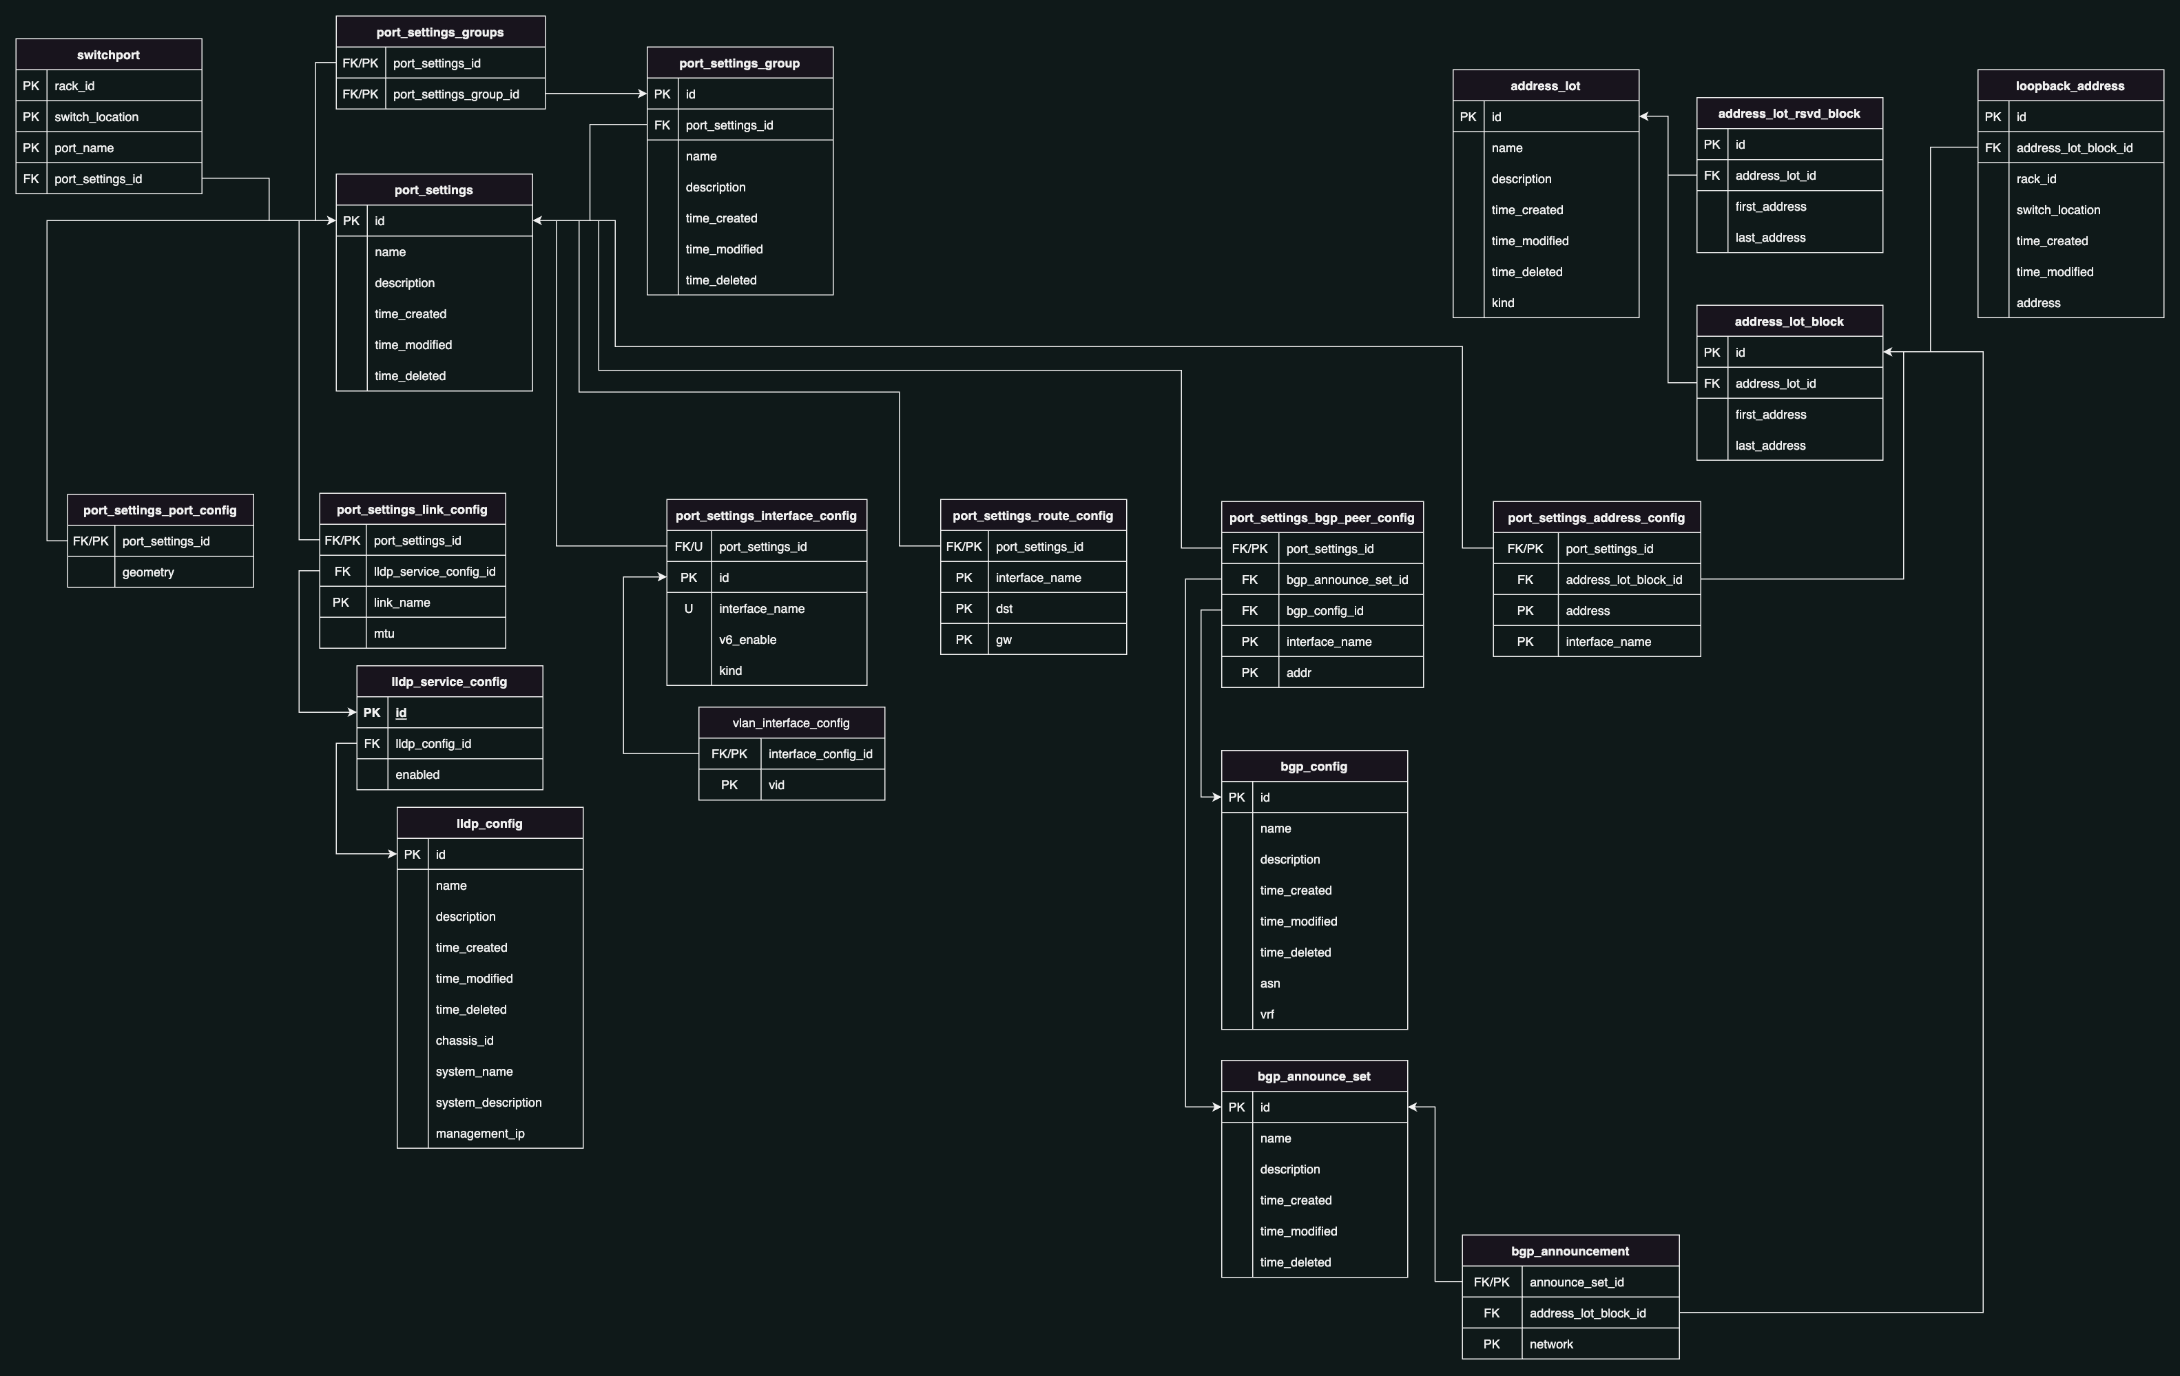2180x1376 pixels.
Task: Select address_lot_block_id in port_settings_address_config
Action: [x=1596, y=579]
